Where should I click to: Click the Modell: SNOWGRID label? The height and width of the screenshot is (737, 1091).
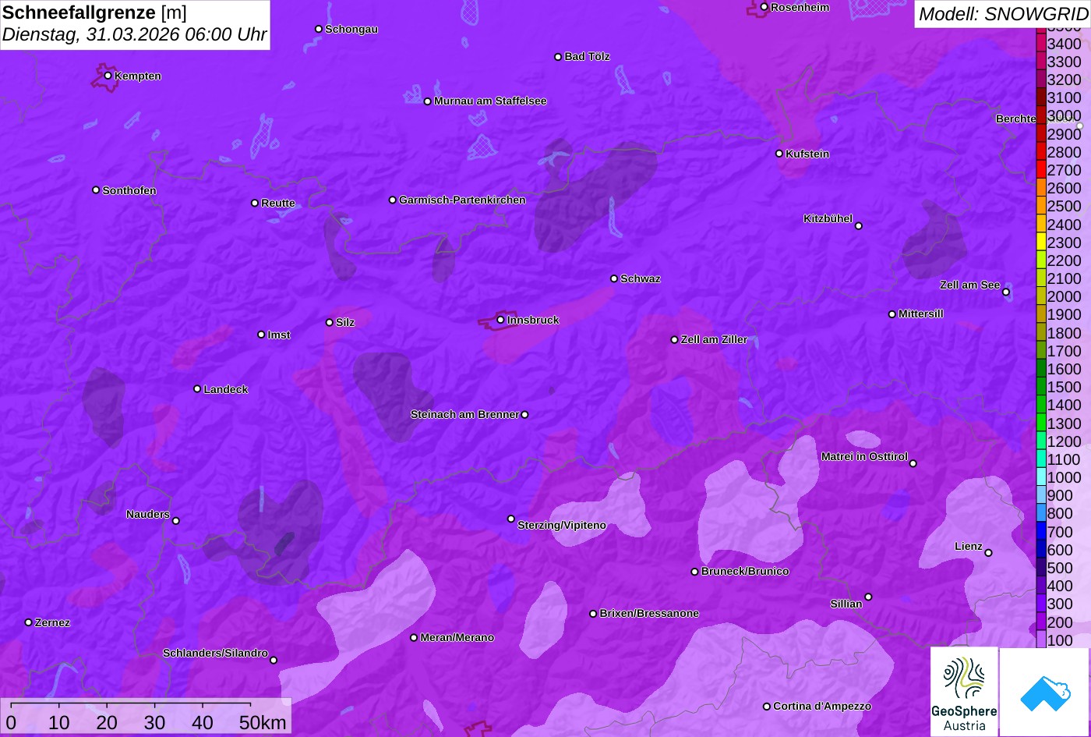(1003, 14)
